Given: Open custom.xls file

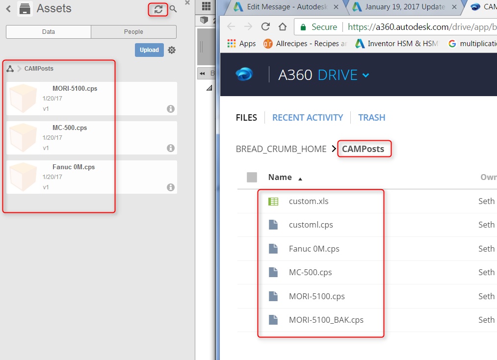Looking at the screenshot, I should tap(309, 201).
